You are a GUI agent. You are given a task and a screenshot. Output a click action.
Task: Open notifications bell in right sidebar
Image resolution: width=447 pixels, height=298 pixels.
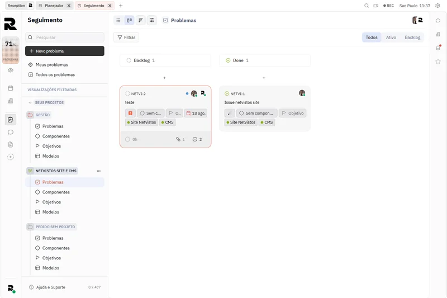(x=438, y=48)
